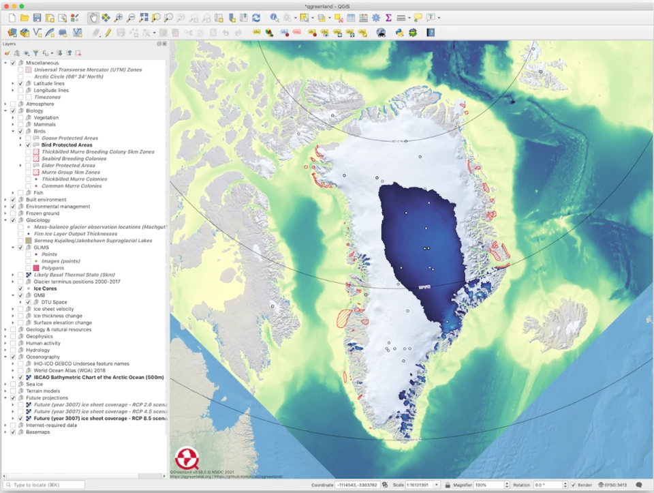Select the Pan Map hand tool
654x493 pixels.
coord(93,18)
